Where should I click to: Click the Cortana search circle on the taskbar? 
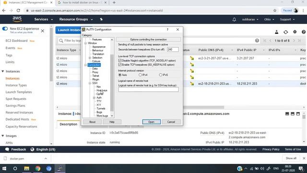15,169
